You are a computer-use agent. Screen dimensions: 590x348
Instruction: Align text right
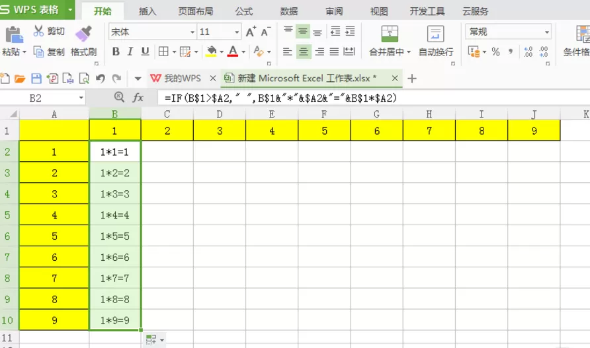tap(319, 52)
